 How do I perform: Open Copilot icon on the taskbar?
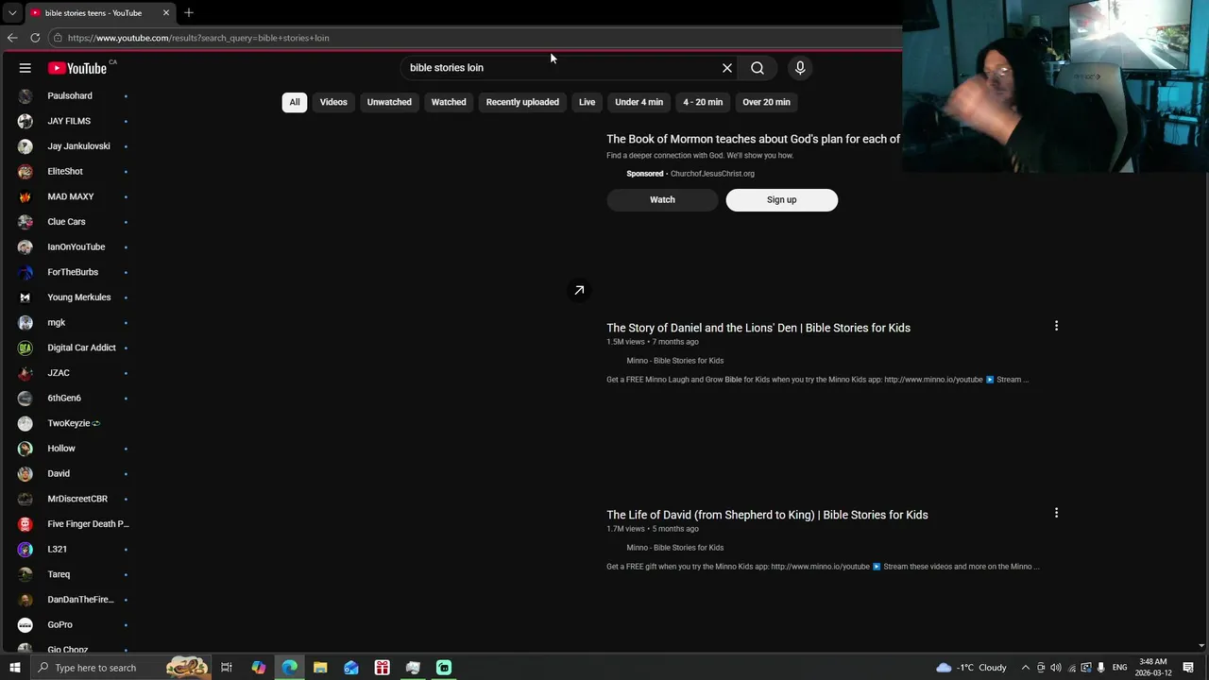(258, 668)
